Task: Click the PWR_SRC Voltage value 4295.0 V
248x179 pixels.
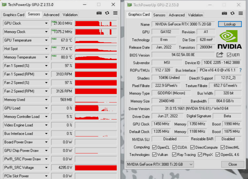Action: [62, 167]
